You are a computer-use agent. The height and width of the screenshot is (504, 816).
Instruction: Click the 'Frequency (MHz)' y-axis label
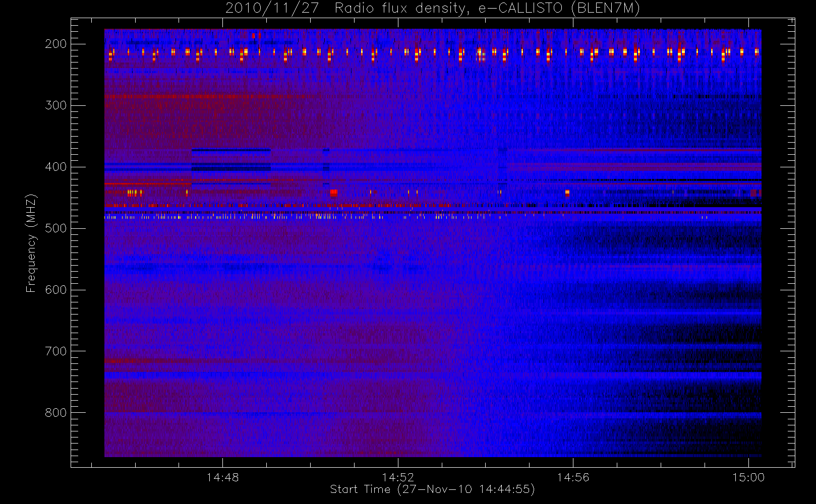(x=31, y=243)
